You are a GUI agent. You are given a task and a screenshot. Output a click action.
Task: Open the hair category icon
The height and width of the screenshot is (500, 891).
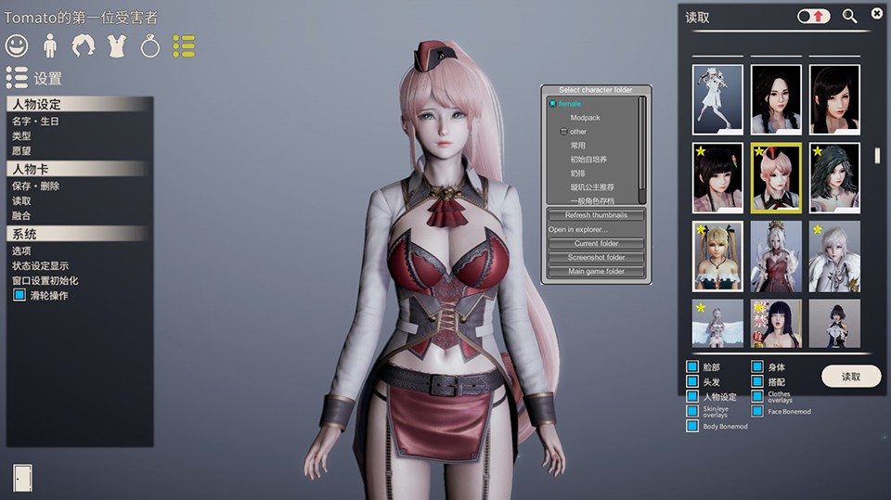84,45
